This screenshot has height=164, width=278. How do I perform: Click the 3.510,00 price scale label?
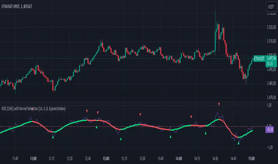tap(271, 41)
